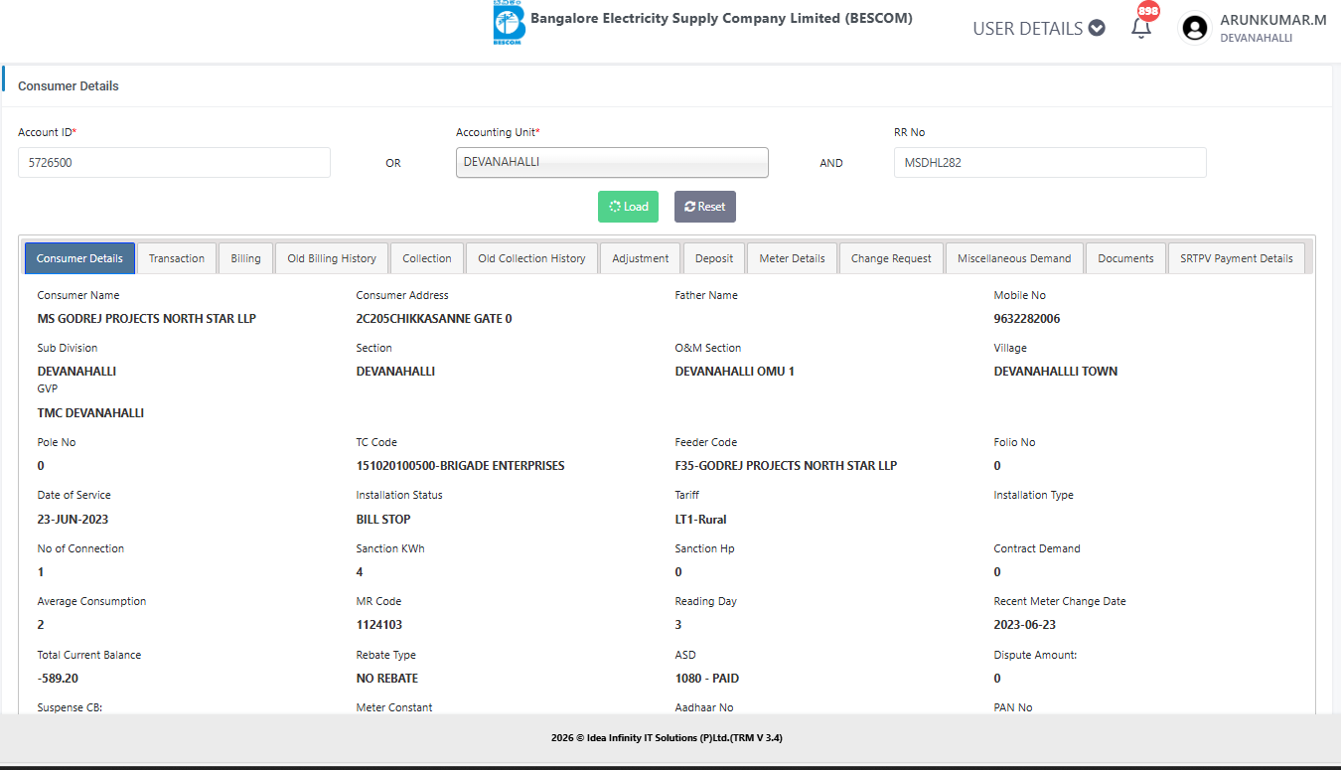The height and width of the screenshot is (770, 1341).
Task: View the Meter Details tab
Action: 792,258
